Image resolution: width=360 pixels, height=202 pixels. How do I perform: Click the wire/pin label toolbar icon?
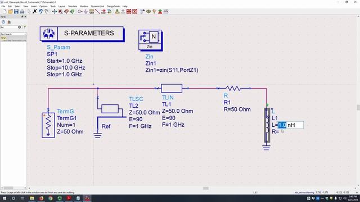click(103, 11)
